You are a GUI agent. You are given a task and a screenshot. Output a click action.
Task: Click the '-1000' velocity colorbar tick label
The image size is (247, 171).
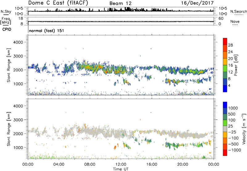tap(234, 150)
